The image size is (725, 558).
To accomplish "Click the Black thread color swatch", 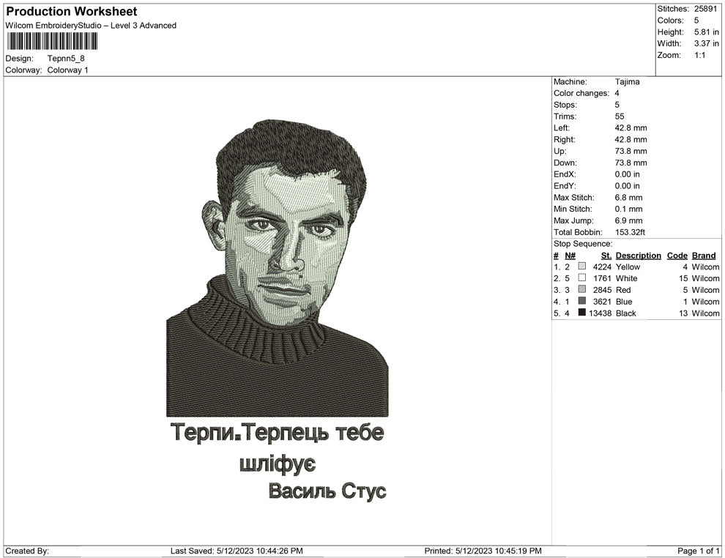I will pos(582,313).
